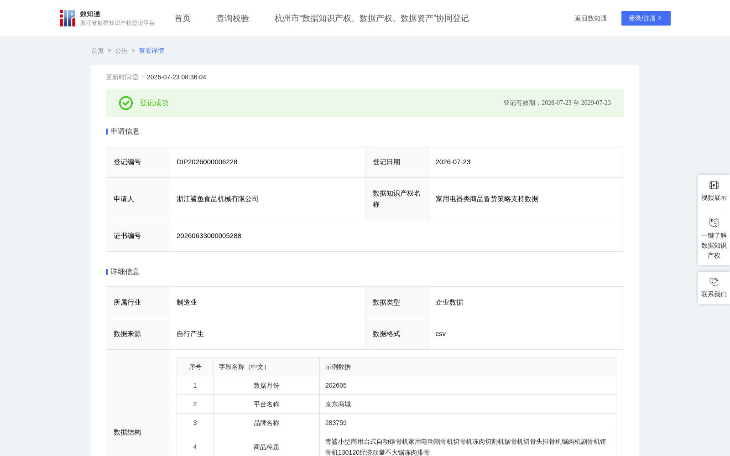730x456 pixels.
Task: Open the 杭州市协同登记 menu item
Action: click(x=372, y=18)
